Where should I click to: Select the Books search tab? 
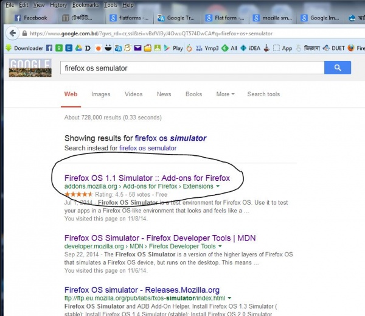tap(193, 94)
